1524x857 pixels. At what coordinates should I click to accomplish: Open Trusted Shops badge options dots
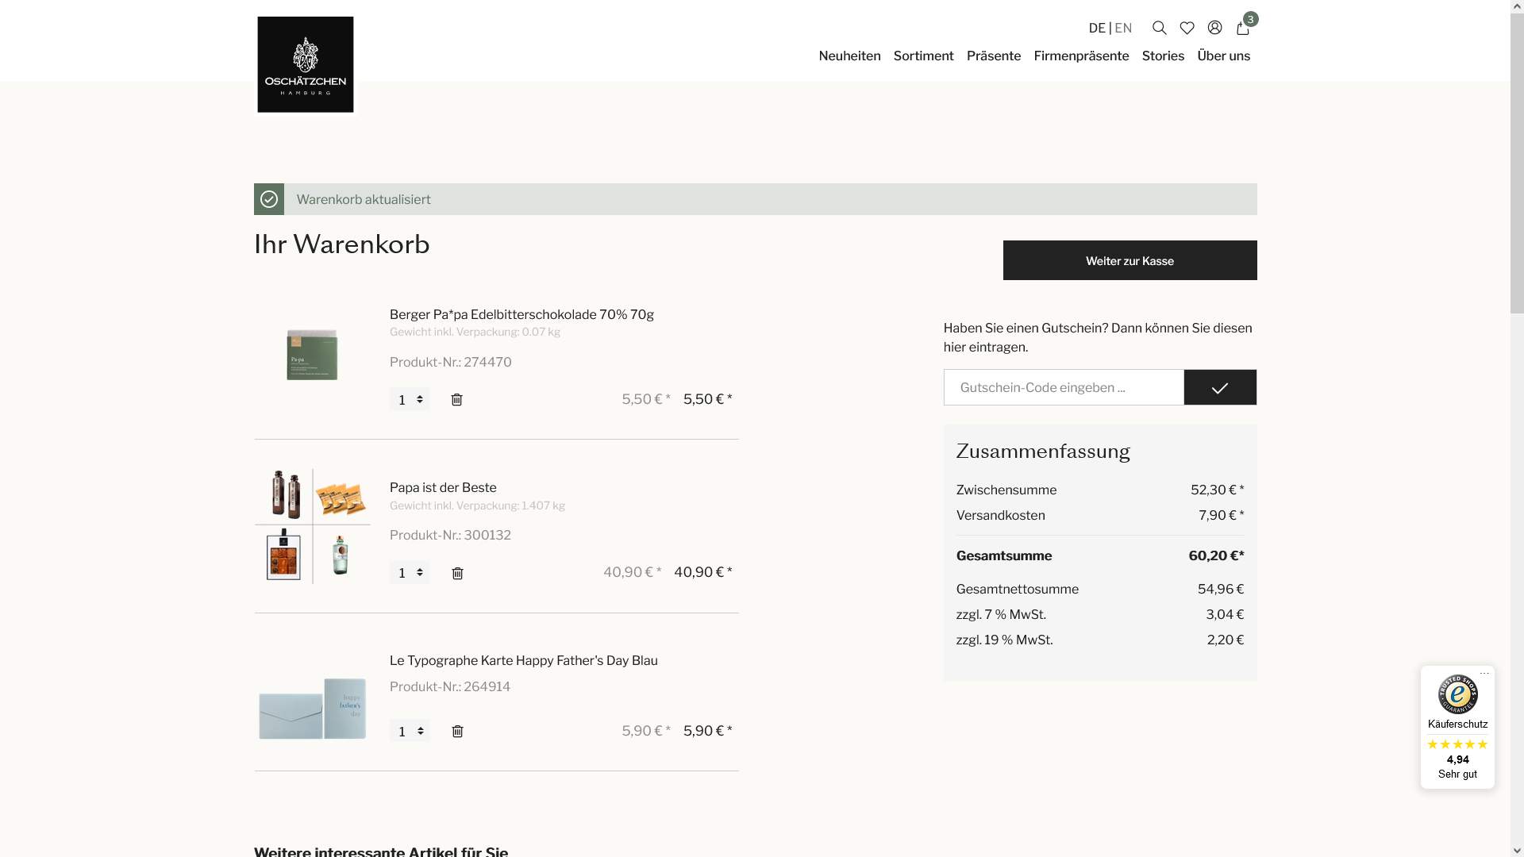pyautogui.click(x=1484, y=673)
